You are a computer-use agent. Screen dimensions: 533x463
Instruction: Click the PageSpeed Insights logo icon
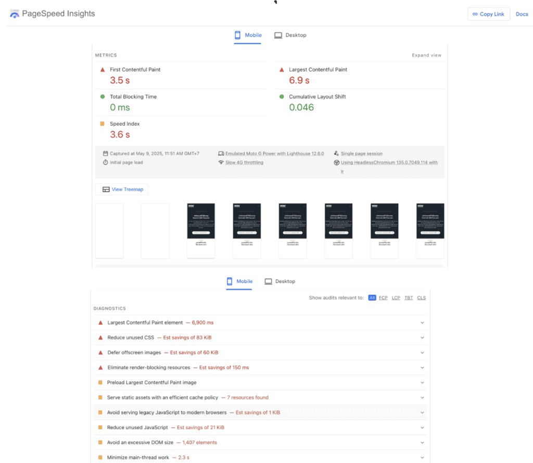point(14,14)
